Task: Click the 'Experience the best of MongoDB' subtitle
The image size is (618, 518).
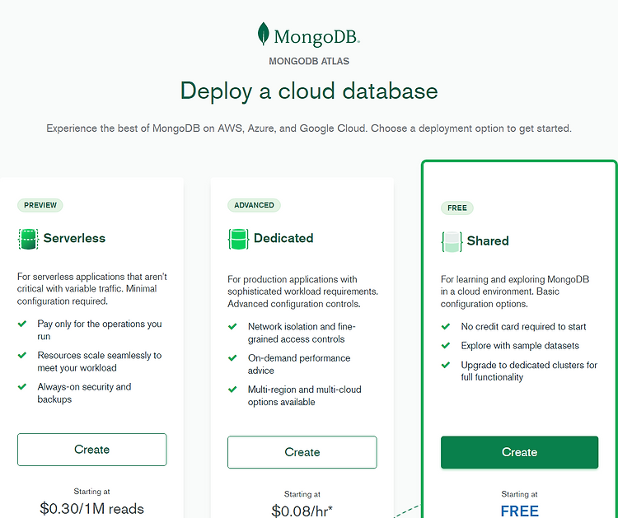Action: (x=309, y=128)
